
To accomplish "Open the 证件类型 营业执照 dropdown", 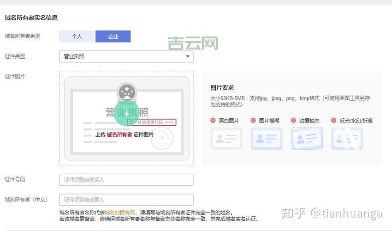I will coord(126,56).
